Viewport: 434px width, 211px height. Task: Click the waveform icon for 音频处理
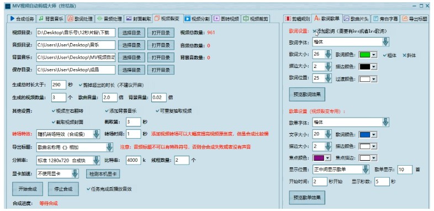pyautogui.click(x=99, y=19)
